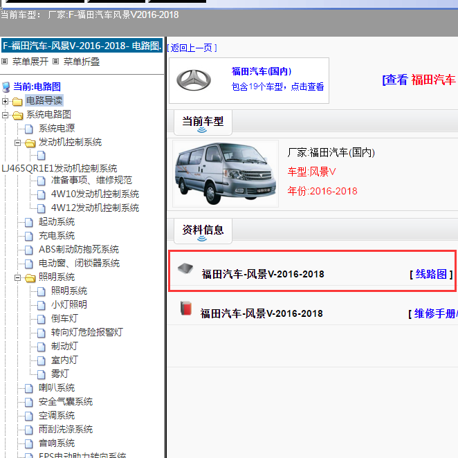Click the ABS制动防抱死系统 page icon
This screenshot has width=458, height=458.
coord(28,250)
